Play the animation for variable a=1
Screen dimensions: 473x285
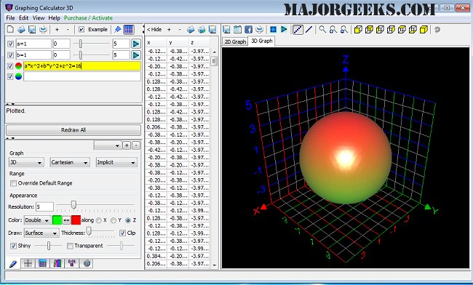[136, 44]
